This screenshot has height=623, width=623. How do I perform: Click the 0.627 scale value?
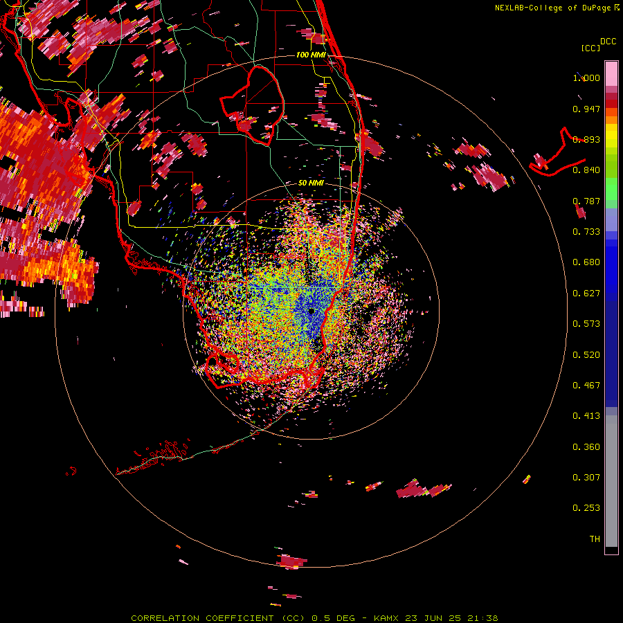(586, 294)
